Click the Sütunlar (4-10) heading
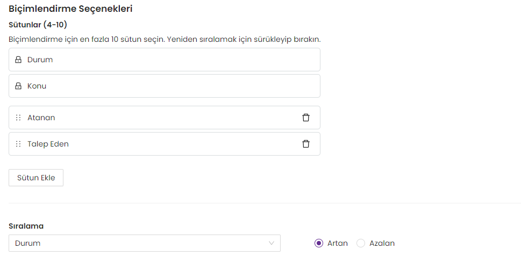This screenshot has width=521, height=278. pyautogui.click(x=38, y=25)
